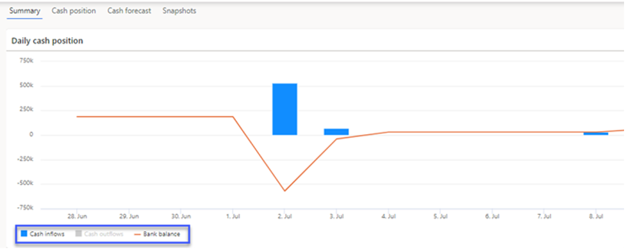
Task: Open the Snapshots tab
Action: click(179, 11)
